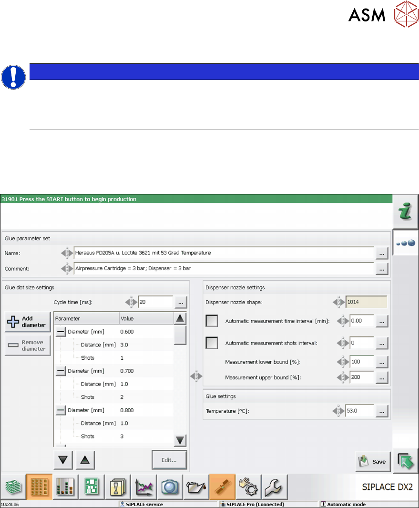Click the Cycle time arrow spinner

131,302
